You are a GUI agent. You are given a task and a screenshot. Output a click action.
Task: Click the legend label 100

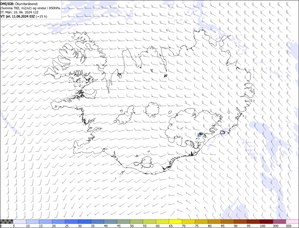pos(263,226)
